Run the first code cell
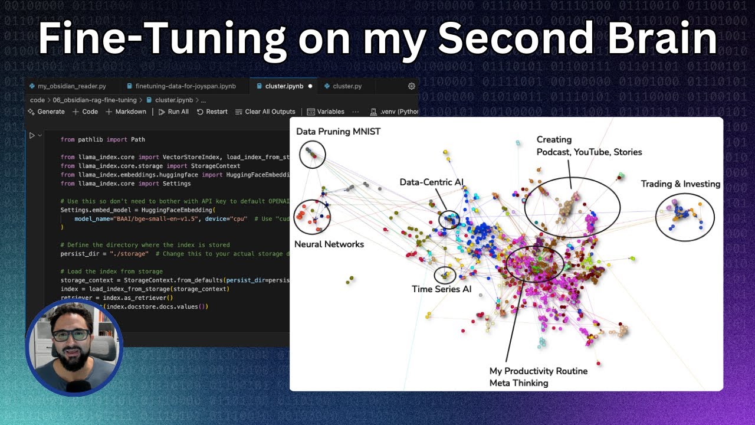This screenshot has width=755, height=425. [x=32, y=136]
